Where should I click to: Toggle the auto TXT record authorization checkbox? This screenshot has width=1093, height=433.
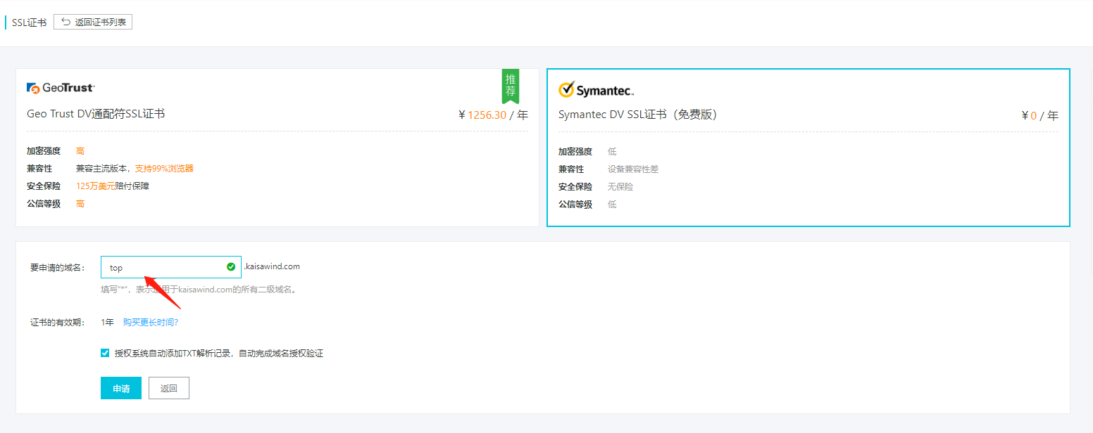coord(106,353)
